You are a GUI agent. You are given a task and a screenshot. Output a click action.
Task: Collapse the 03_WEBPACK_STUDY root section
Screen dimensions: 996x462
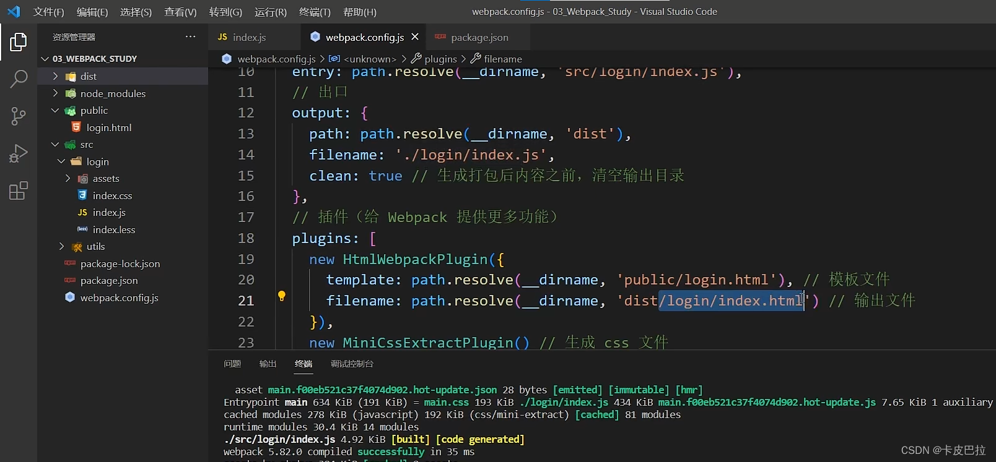(x=45, y=59)
